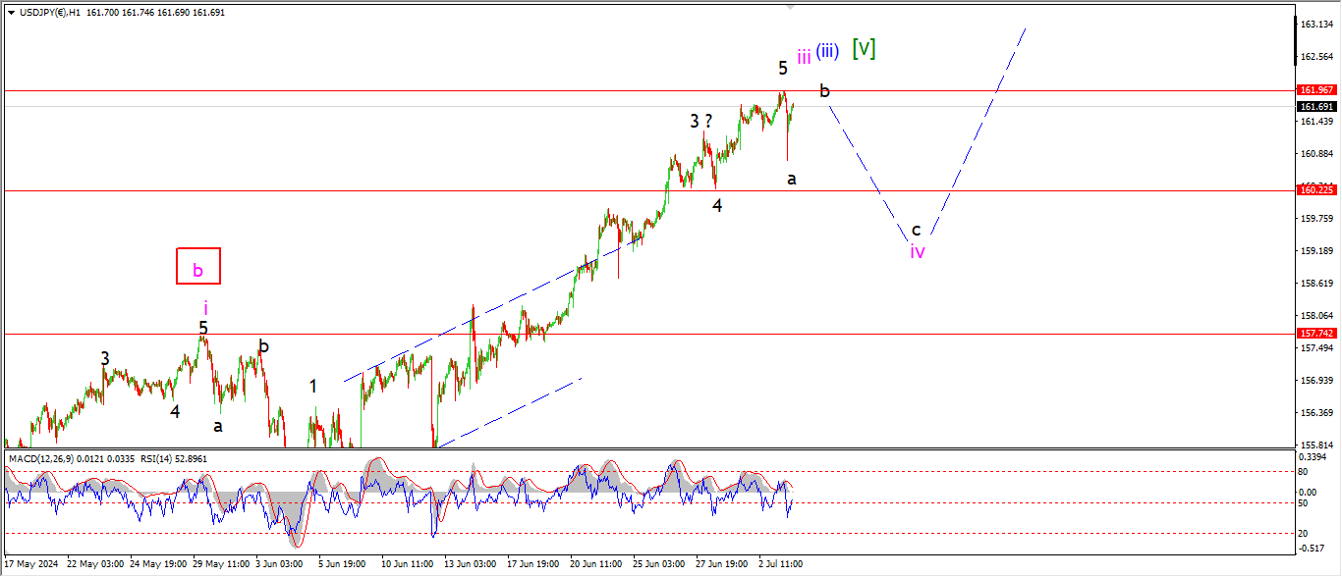Image resolution: width=1342 pixels, height=577 pixels.
Task: Select the magenta 'i' label above wave 5
Action: (x=205, y=308)
